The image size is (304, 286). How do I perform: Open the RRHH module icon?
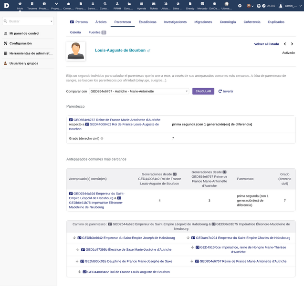point(117,4)
